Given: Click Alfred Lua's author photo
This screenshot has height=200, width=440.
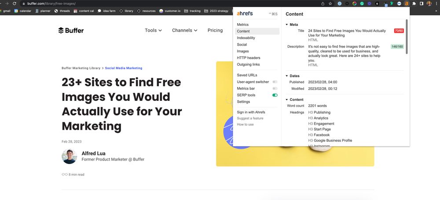Looking at the screenshot, I should 70,157.
